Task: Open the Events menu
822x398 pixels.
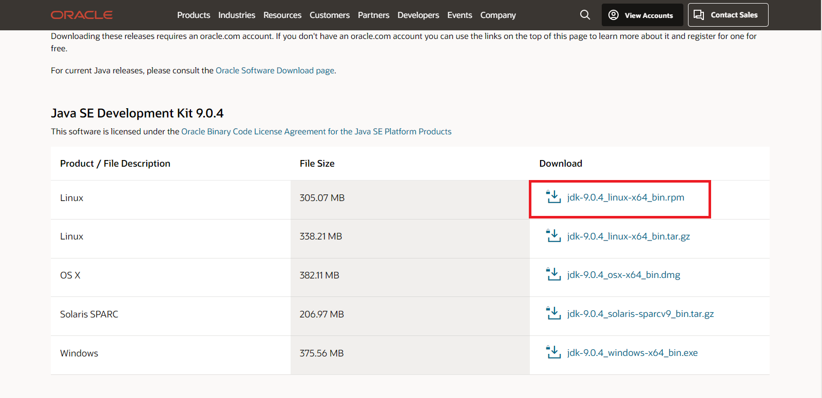Action: click(x=460, y=15)
